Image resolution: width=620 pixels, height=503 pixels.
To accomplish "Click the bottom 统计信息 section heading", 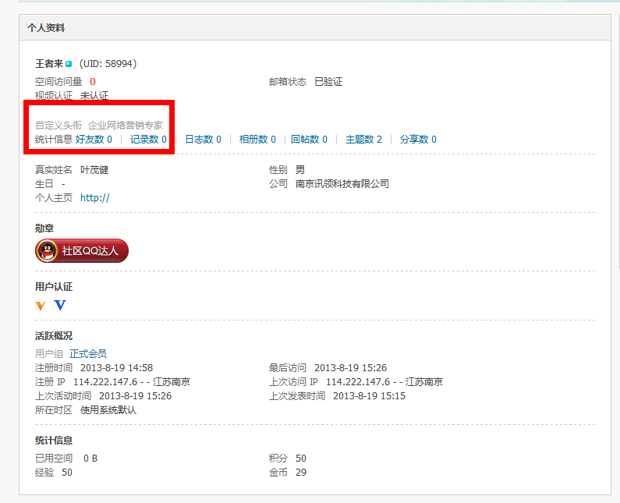I will pos(54,440).
